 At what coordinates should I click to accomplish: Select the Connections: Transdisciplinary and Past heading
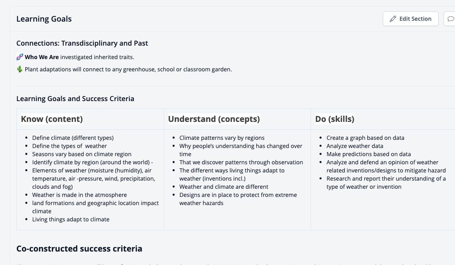tap(82, 43)
